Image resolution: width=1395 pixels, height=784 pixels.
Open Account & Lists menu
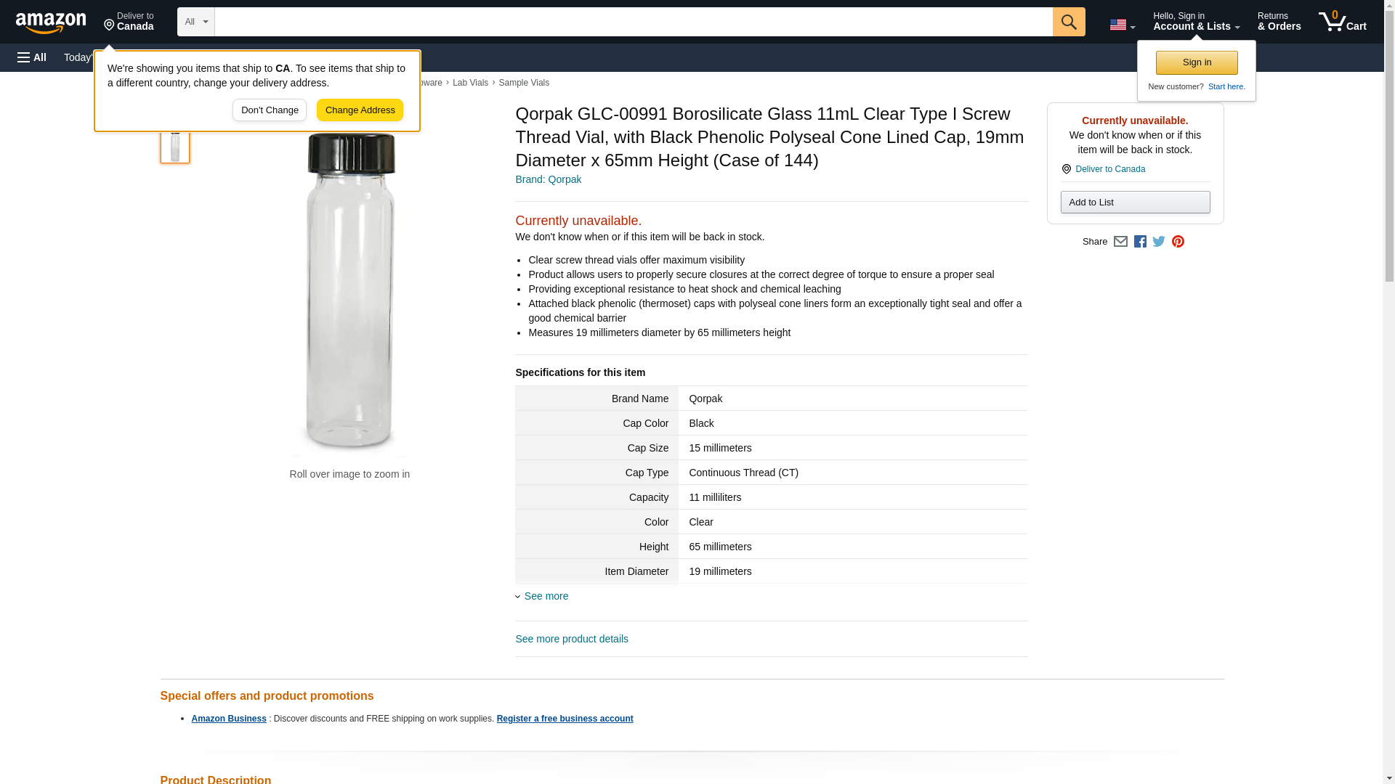pos(1196,22)
